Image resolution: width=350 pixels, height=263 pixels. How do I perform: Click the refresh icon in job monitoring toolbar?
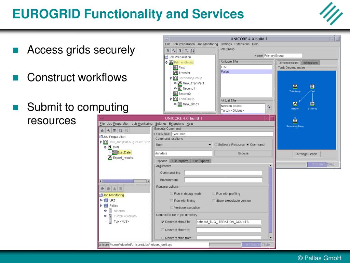tap(102, 189)
